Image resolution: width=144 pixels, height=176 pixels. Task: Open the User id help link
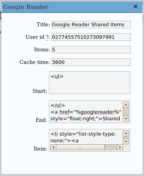click(47, 37)
